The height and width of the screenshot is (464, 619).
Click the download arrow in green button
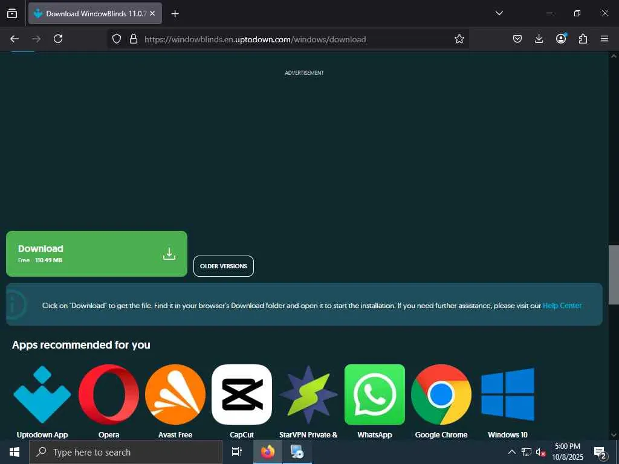pyautogui.click(x=169, y=254)
